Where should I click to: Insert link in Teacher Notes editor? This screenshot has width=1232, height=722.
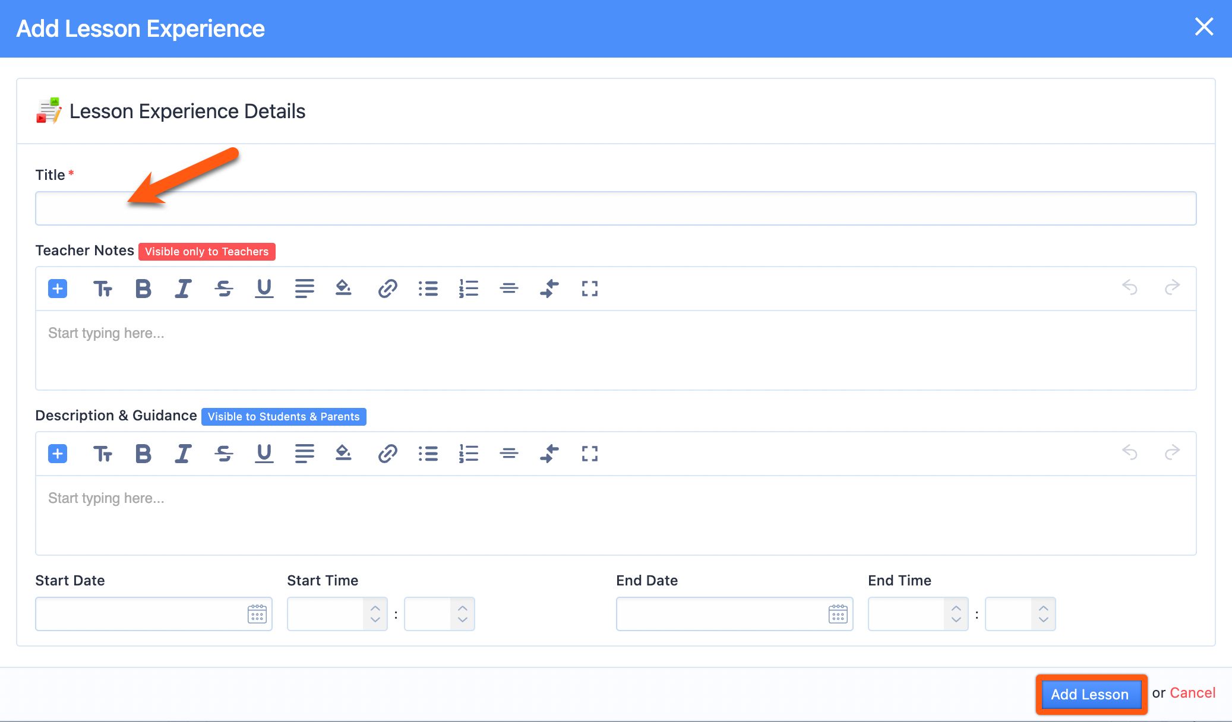(387, 289)
